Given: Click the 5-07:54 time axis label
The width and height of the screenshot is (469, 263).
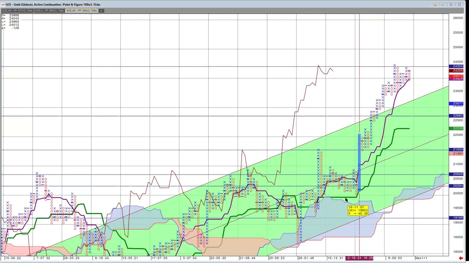Looking at the screenshot, I should 189,258.
